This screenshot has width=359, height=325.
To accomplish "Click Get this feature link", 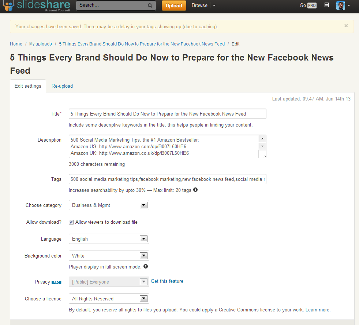I will point(167,281).
